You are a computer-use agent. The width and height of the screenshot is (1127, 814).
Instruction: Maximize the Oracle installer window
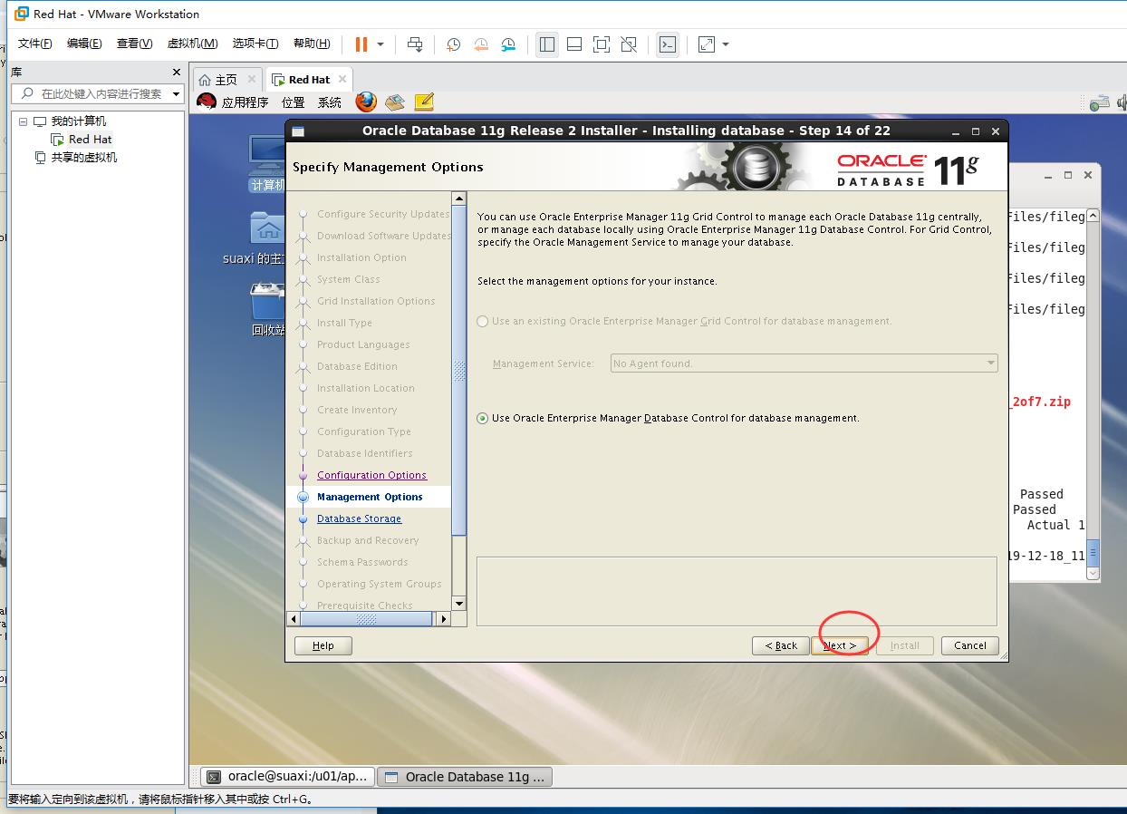976,131
